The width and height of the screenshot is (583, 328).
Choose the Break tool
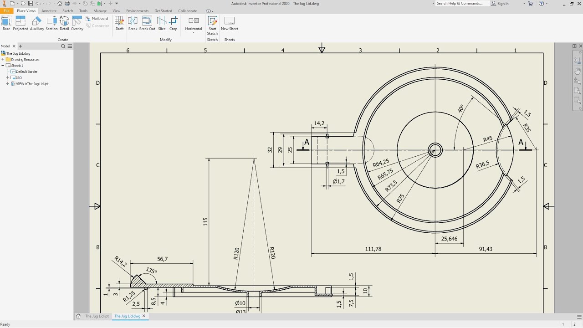point(133,23)
